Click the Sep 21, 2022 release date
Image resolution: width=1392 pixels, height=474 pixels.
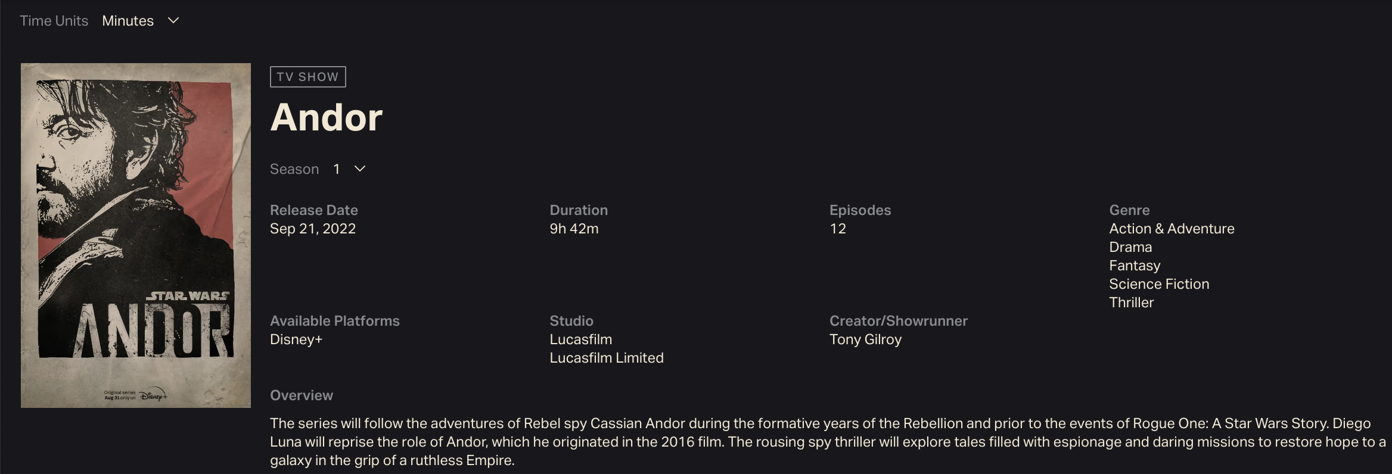pyautogui.click(x=312, y=229)
